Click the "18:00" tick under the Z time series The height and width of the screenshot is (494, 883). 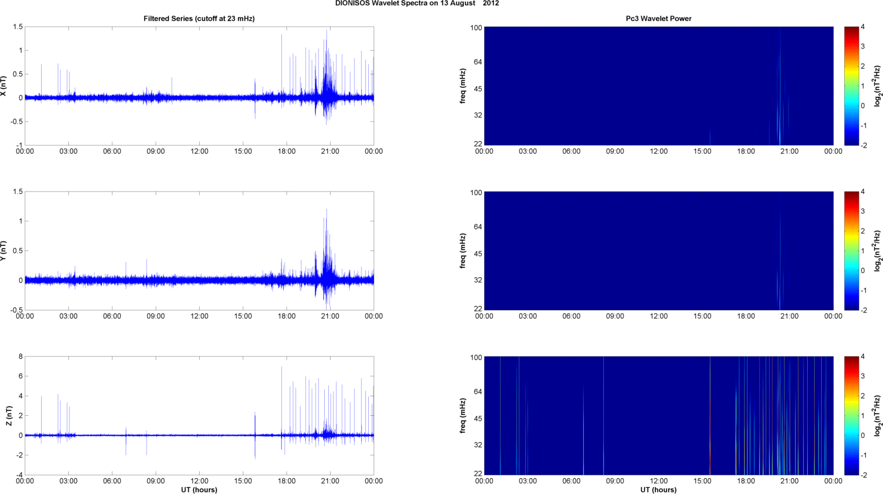pyautogui.click(x=287, y=481)
